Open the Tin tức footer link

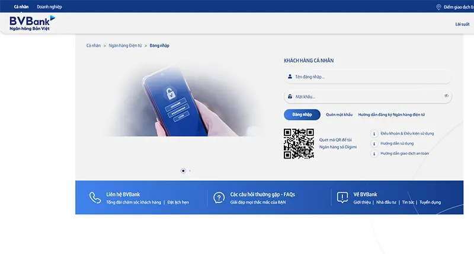408,202
